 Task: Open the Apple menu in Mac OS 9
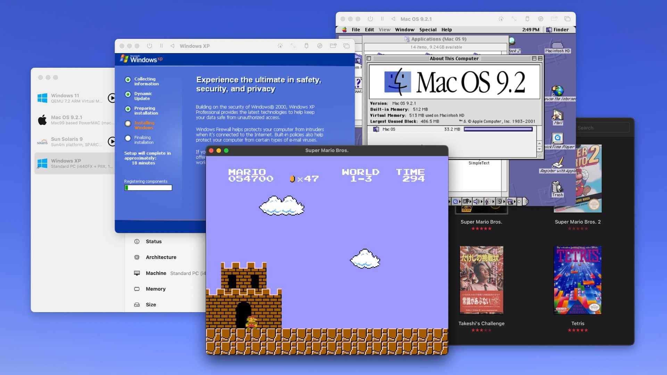pos(344,30)
